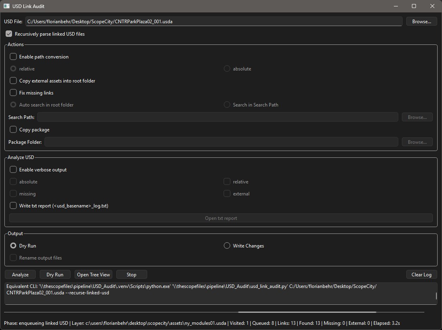Image resolution: width=442 pixels, height=330 pixels.
Task: Click the Search Path input field
Action: pos(218,117)
